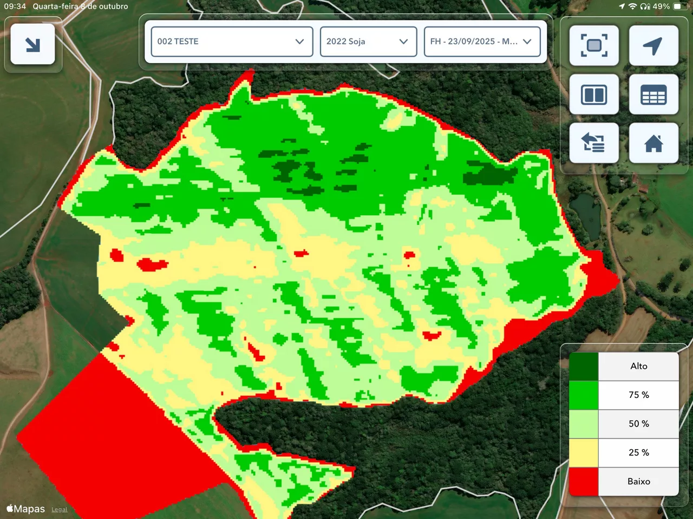This screenshot has height=519, width=693.
Task: Open the 002 TESTE field dropdown
Action: point(232,42)
